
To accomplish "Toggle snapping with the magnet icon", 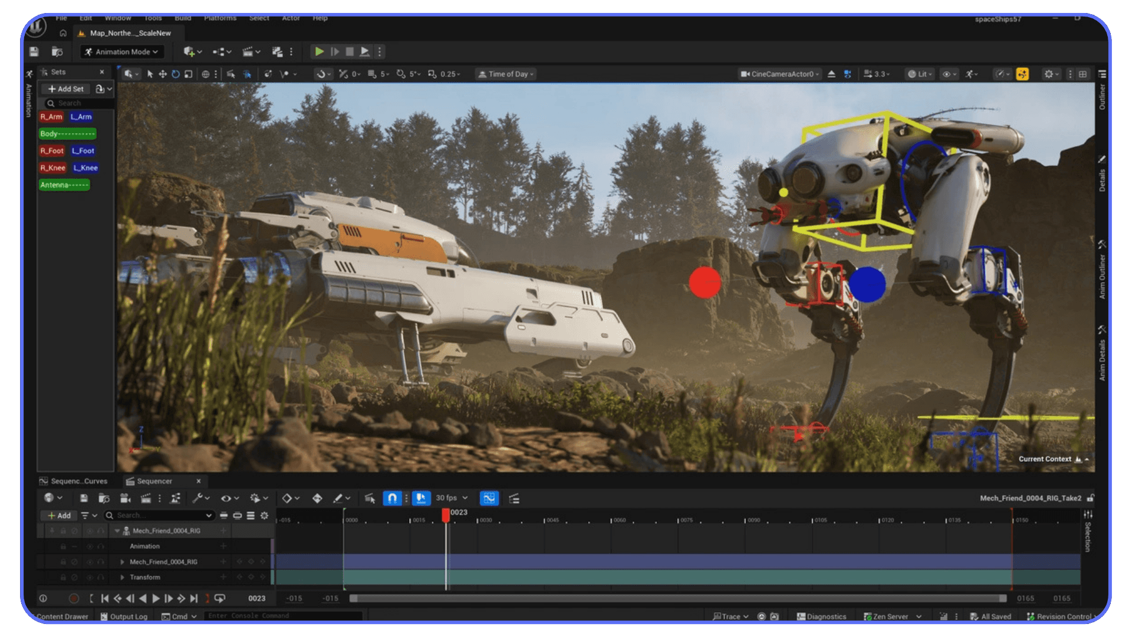I will point(391,498).
